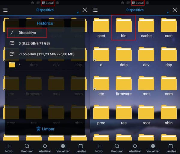The height and width of the screenshot is (154, 180).
Task: Open the cloud icon in the right screen's top bar
Action: point(148,3)
